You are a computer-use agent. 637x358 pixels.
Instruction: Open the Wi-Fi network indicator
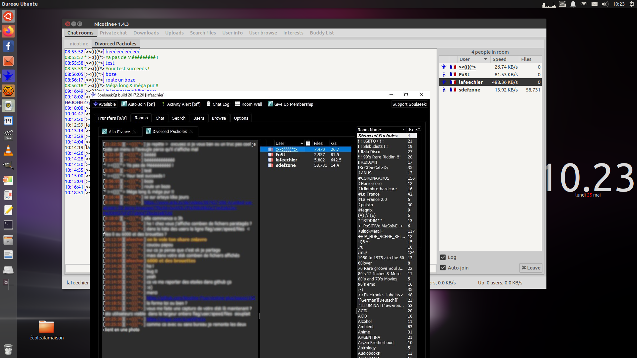pos(584,4)
